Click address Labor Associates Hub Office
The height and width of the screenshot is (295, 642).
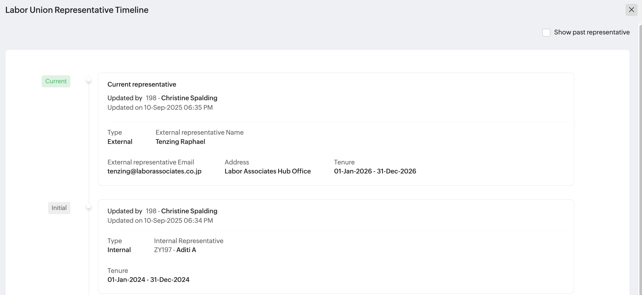coord(268,171)
